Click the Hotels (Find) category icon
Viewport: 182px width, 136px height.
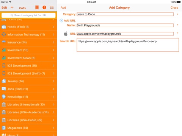pos(4,27)
